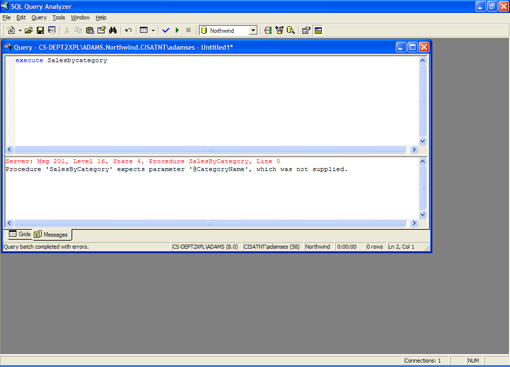Click the New Query icon

click(11, 30)
